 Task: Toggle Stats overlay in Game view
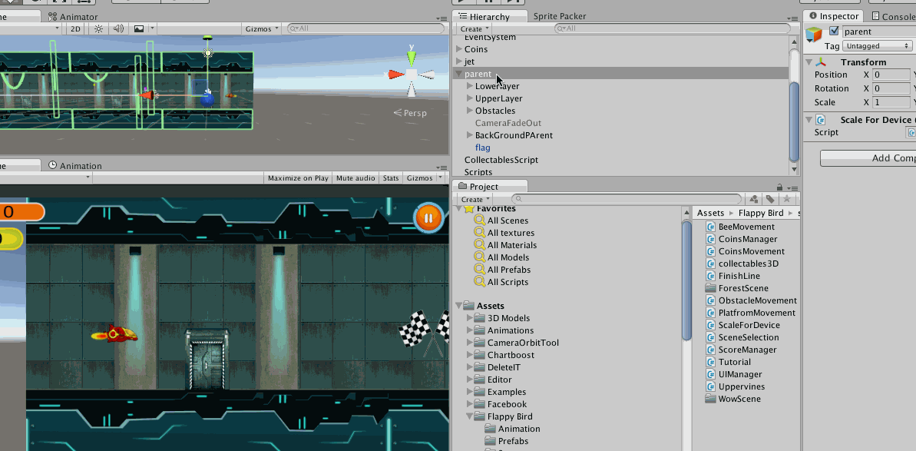click(x=391, y=178)
